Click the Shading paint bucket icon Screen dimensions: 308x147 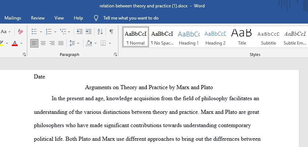tap(89, 43)
